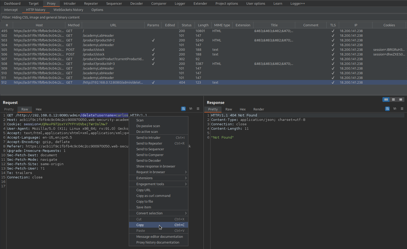Sort history by Length column
407x249 pixels.
203,25
